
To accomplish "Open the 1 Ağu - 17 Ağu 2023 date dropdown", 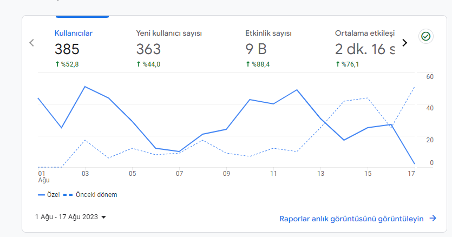I will (70, 217).
